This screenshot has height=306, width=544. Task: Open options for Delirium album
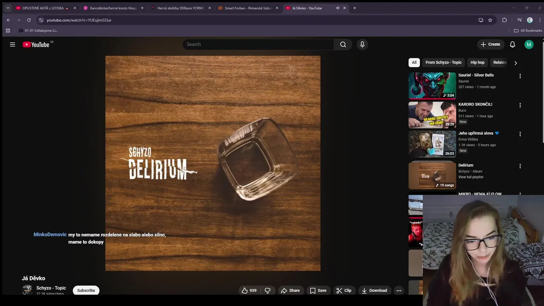520,166
